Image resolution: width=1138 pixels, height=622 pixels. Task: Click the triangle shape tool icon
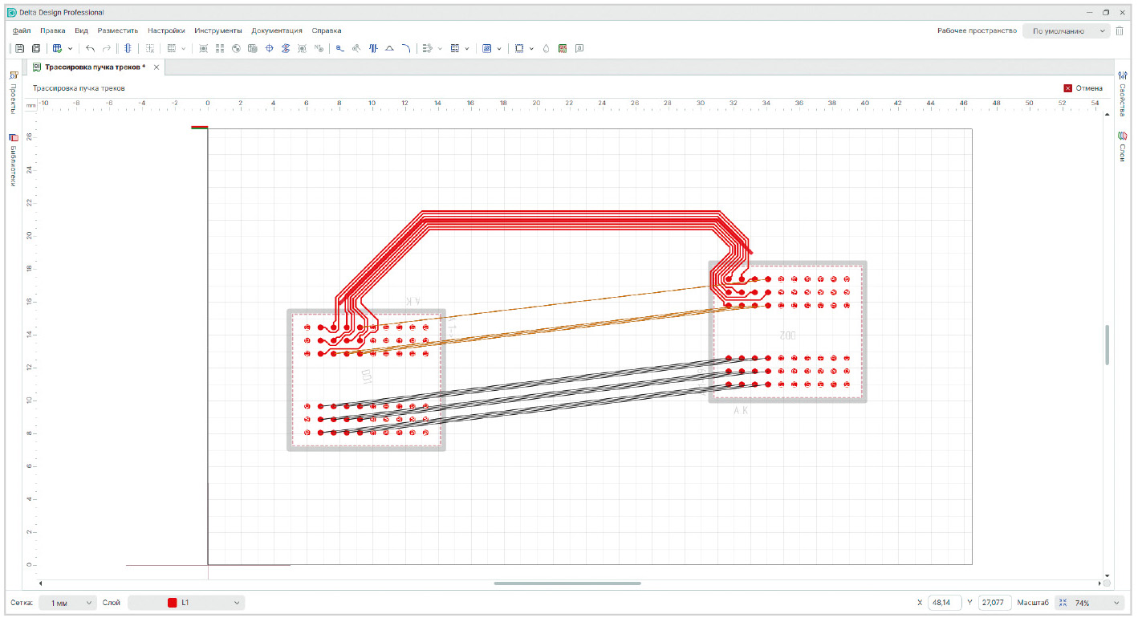(x=389, y=49)
